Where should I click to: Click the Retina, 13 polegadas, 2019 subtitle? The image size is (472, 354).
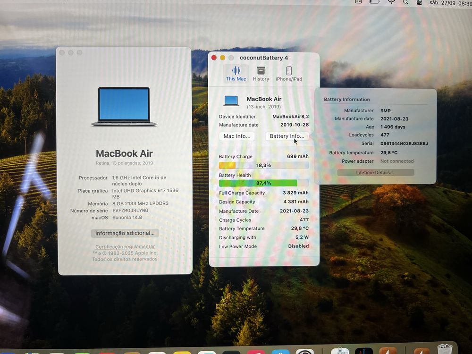point(124,163)
